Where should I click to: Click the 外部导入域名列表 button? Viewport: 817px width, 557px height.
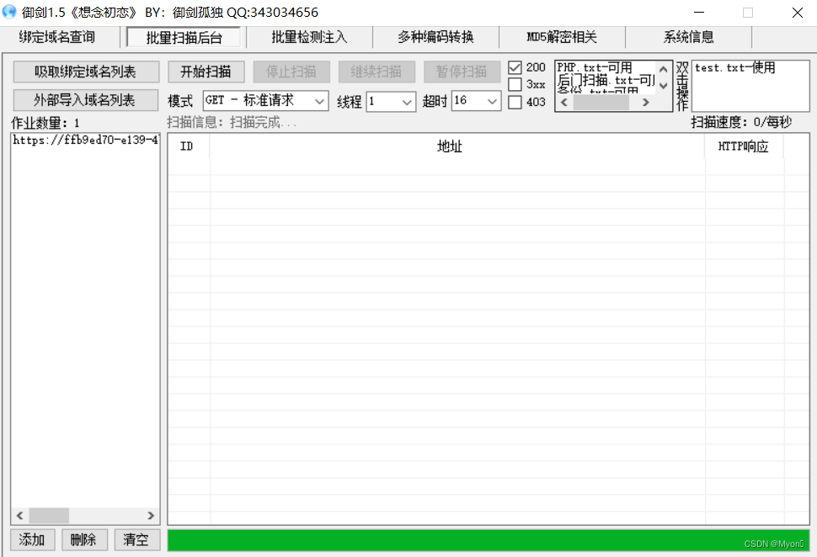85,100
